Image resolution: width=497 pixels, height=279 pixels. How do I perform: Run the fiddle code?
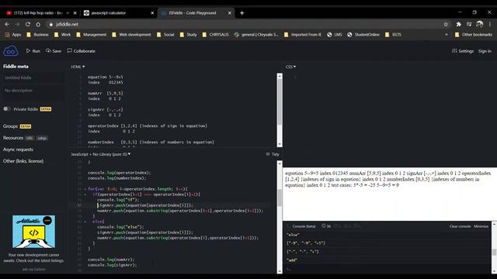[33, 51]
